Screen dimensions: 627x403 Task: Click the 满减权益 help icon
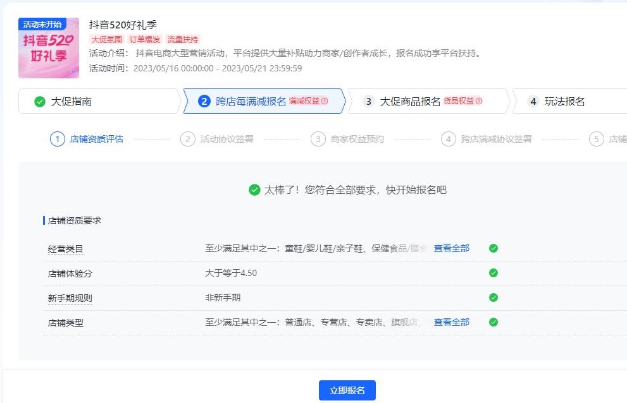point(325,101)
